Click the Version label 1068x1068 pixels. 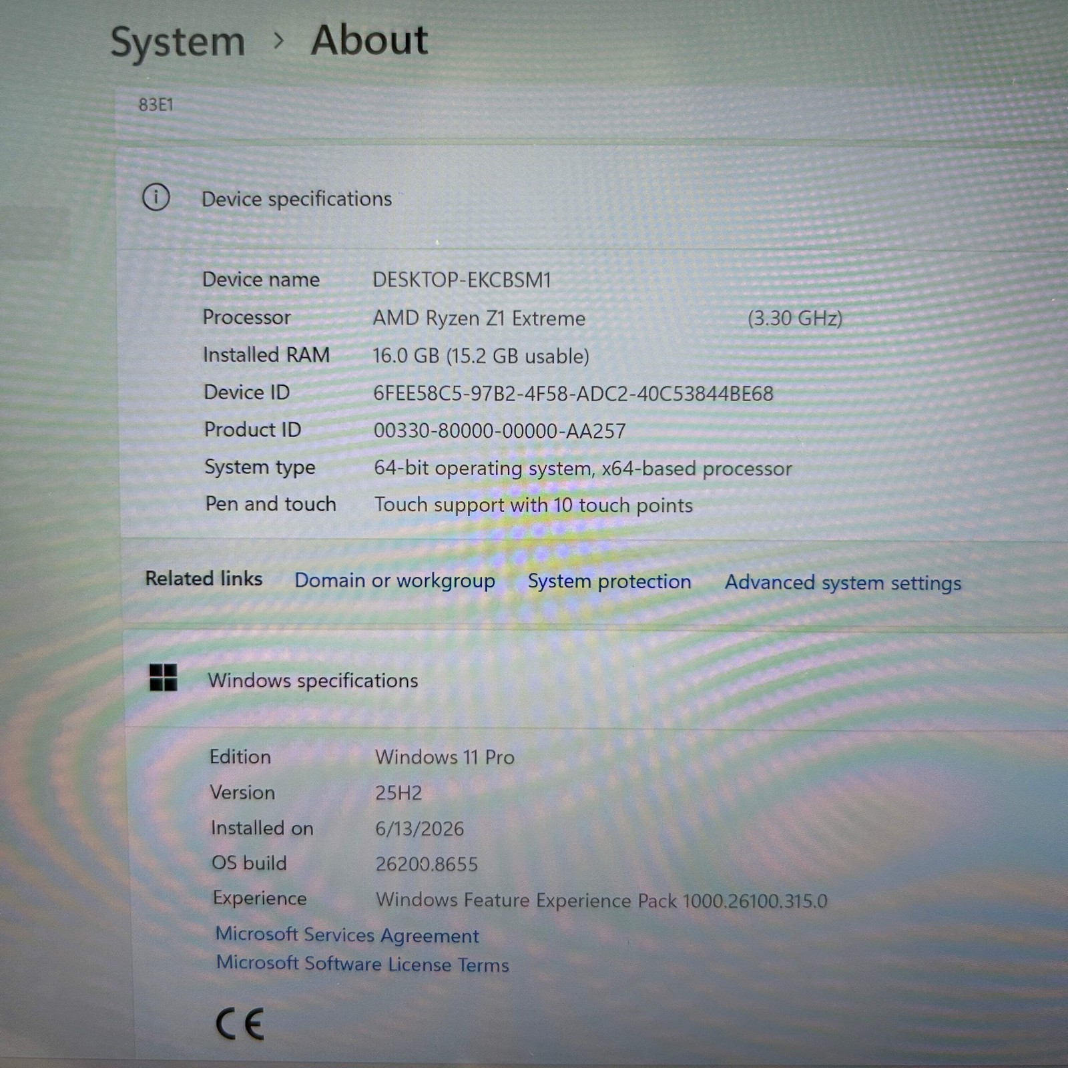tap(242, 792)
